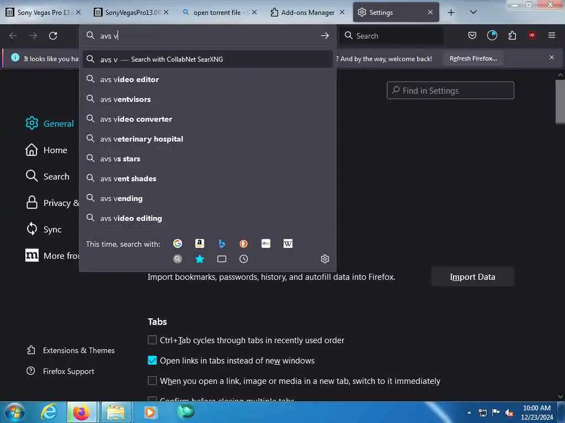Search with Bing one-off engine
The height and width of the screenshot is (423, 565).
click(222, 243)
